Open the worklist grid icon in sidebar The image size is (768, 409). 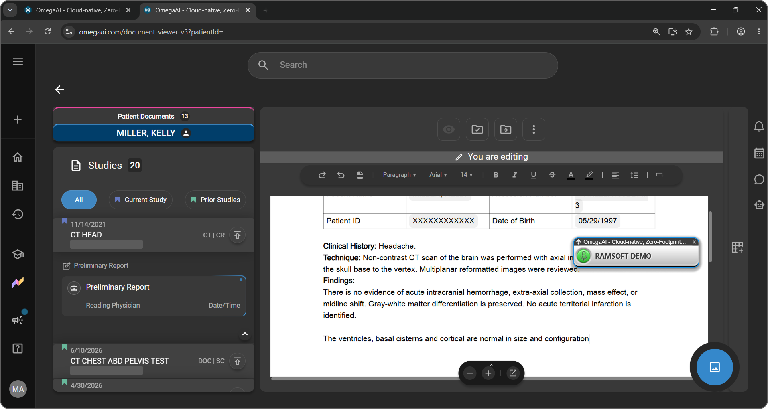[x=18, y=186]
